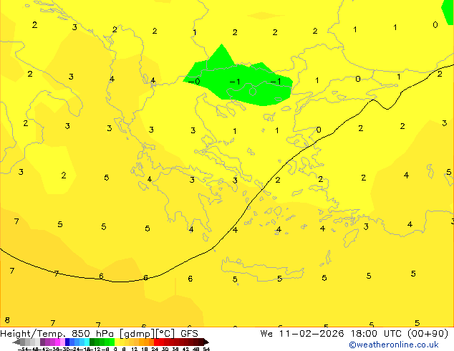Click the "18:00 UTC" time text
Image resolution: width=454 pixels, height=351 pixels.
(376, 333)
